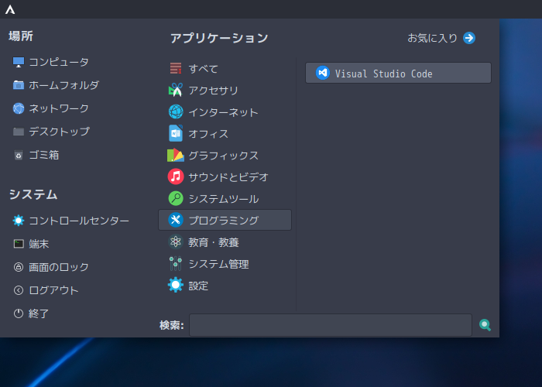This screenshot has height=387, width=542.
Task: Open コンピュータ place via monitor icon
Action: click(19, 62)
